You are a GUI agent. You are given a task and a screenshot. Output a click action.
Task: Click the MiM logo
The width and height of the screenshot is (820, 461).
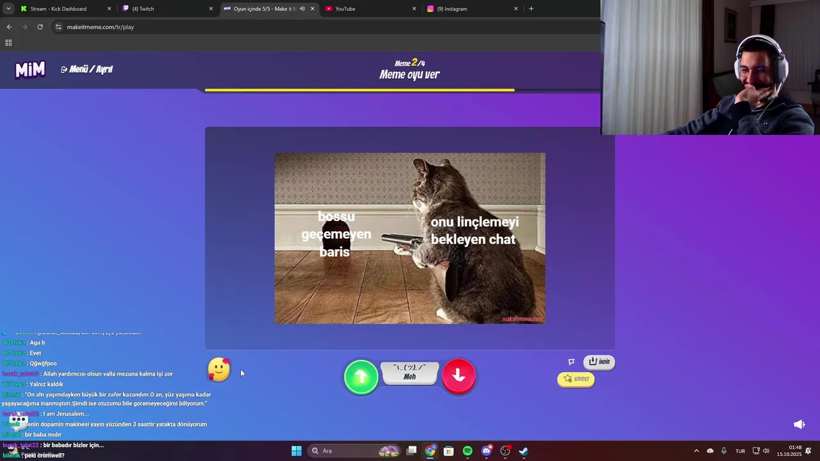pyautogui.click(x=30, y=69)
